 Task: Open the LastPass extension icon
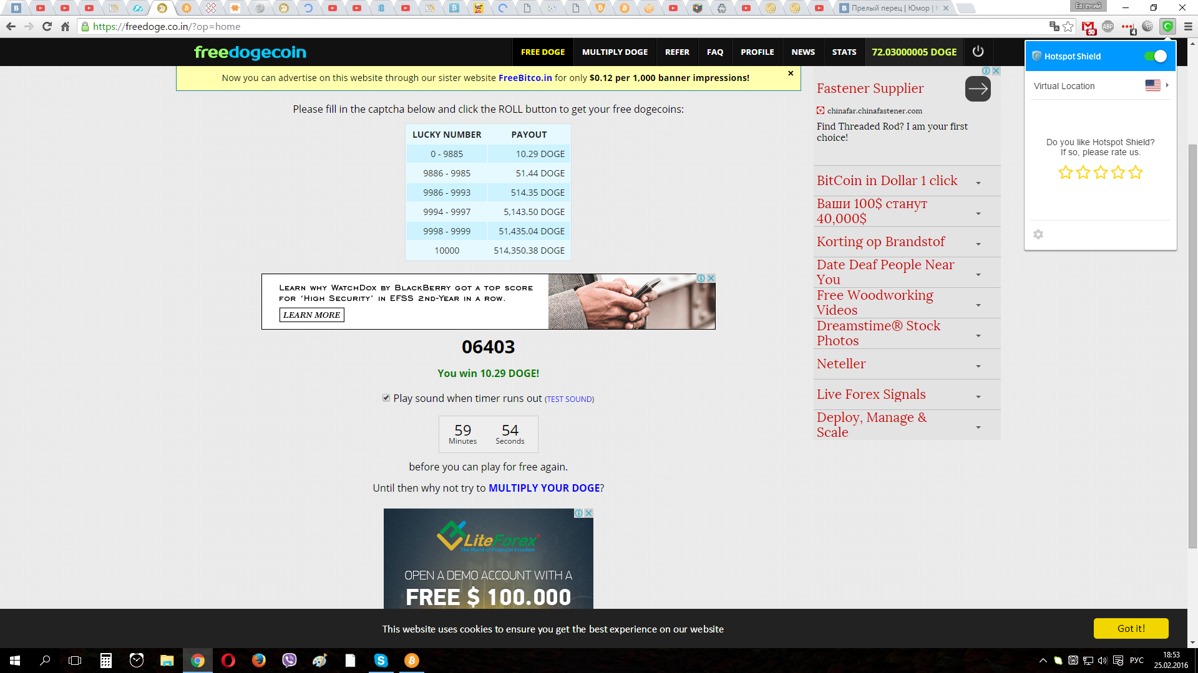tap(1128, 27)
